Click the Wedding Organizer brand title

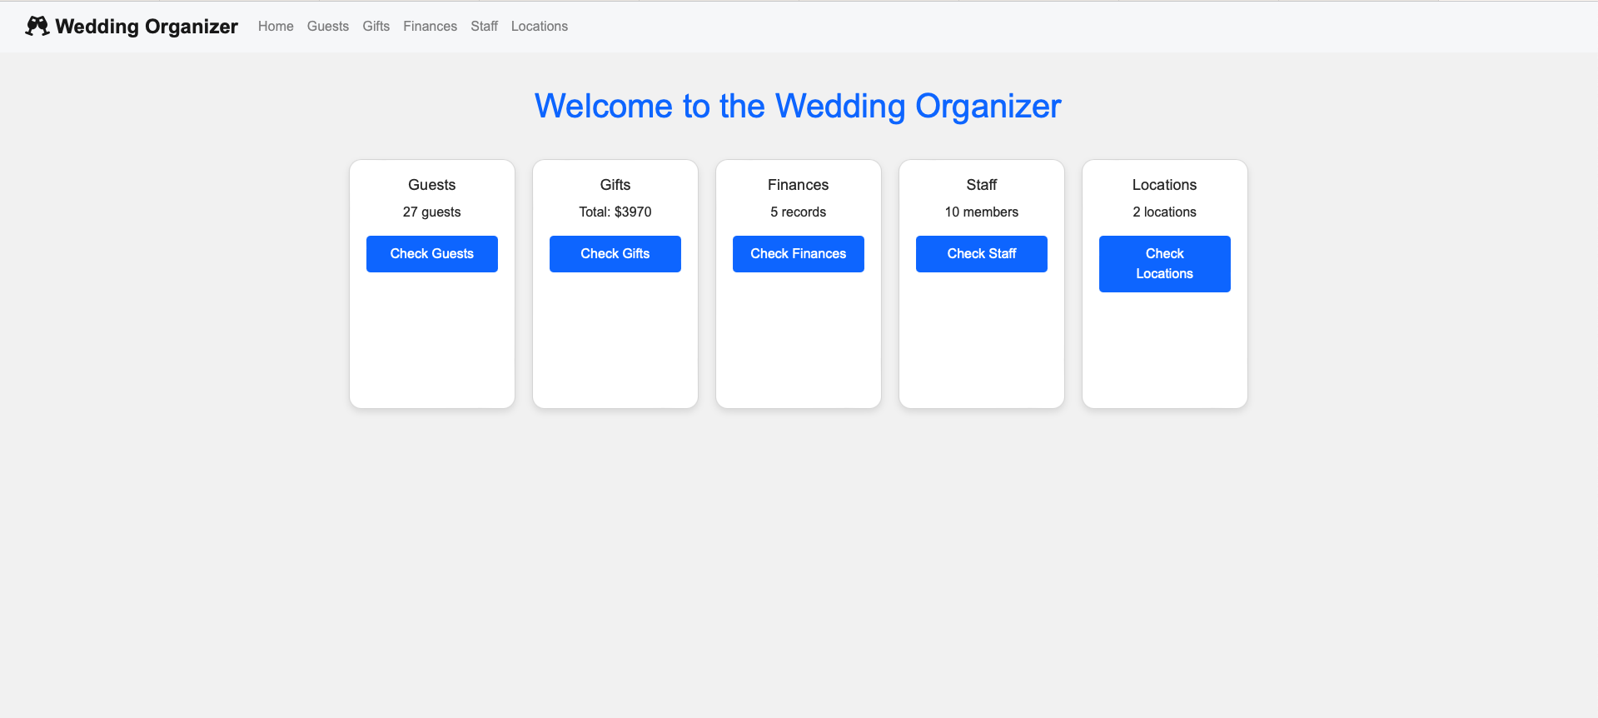pyautogui.click(x=147, y=27)
